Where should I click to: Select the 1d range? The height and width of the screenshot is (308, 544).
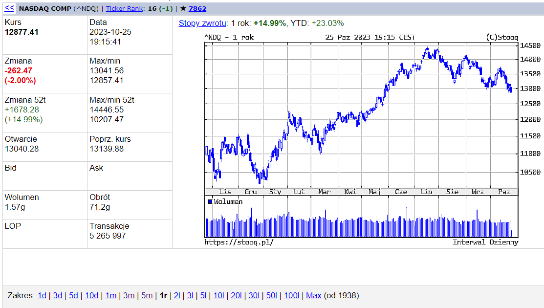42,295
